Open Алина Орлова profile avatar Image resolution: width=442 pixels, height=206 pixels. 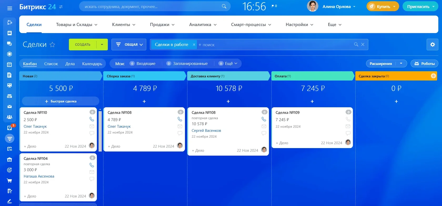click(313, 6)
